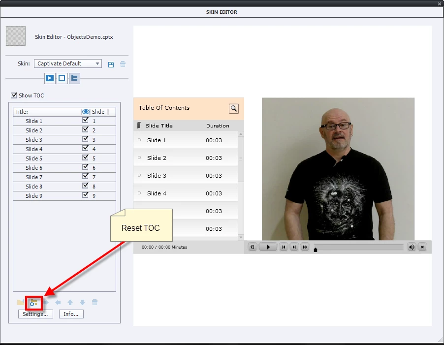Image resolution: width=444 pixels, height=345 pixels.
Task: Select the Slide 5 title row
Action: coord(64,158)
